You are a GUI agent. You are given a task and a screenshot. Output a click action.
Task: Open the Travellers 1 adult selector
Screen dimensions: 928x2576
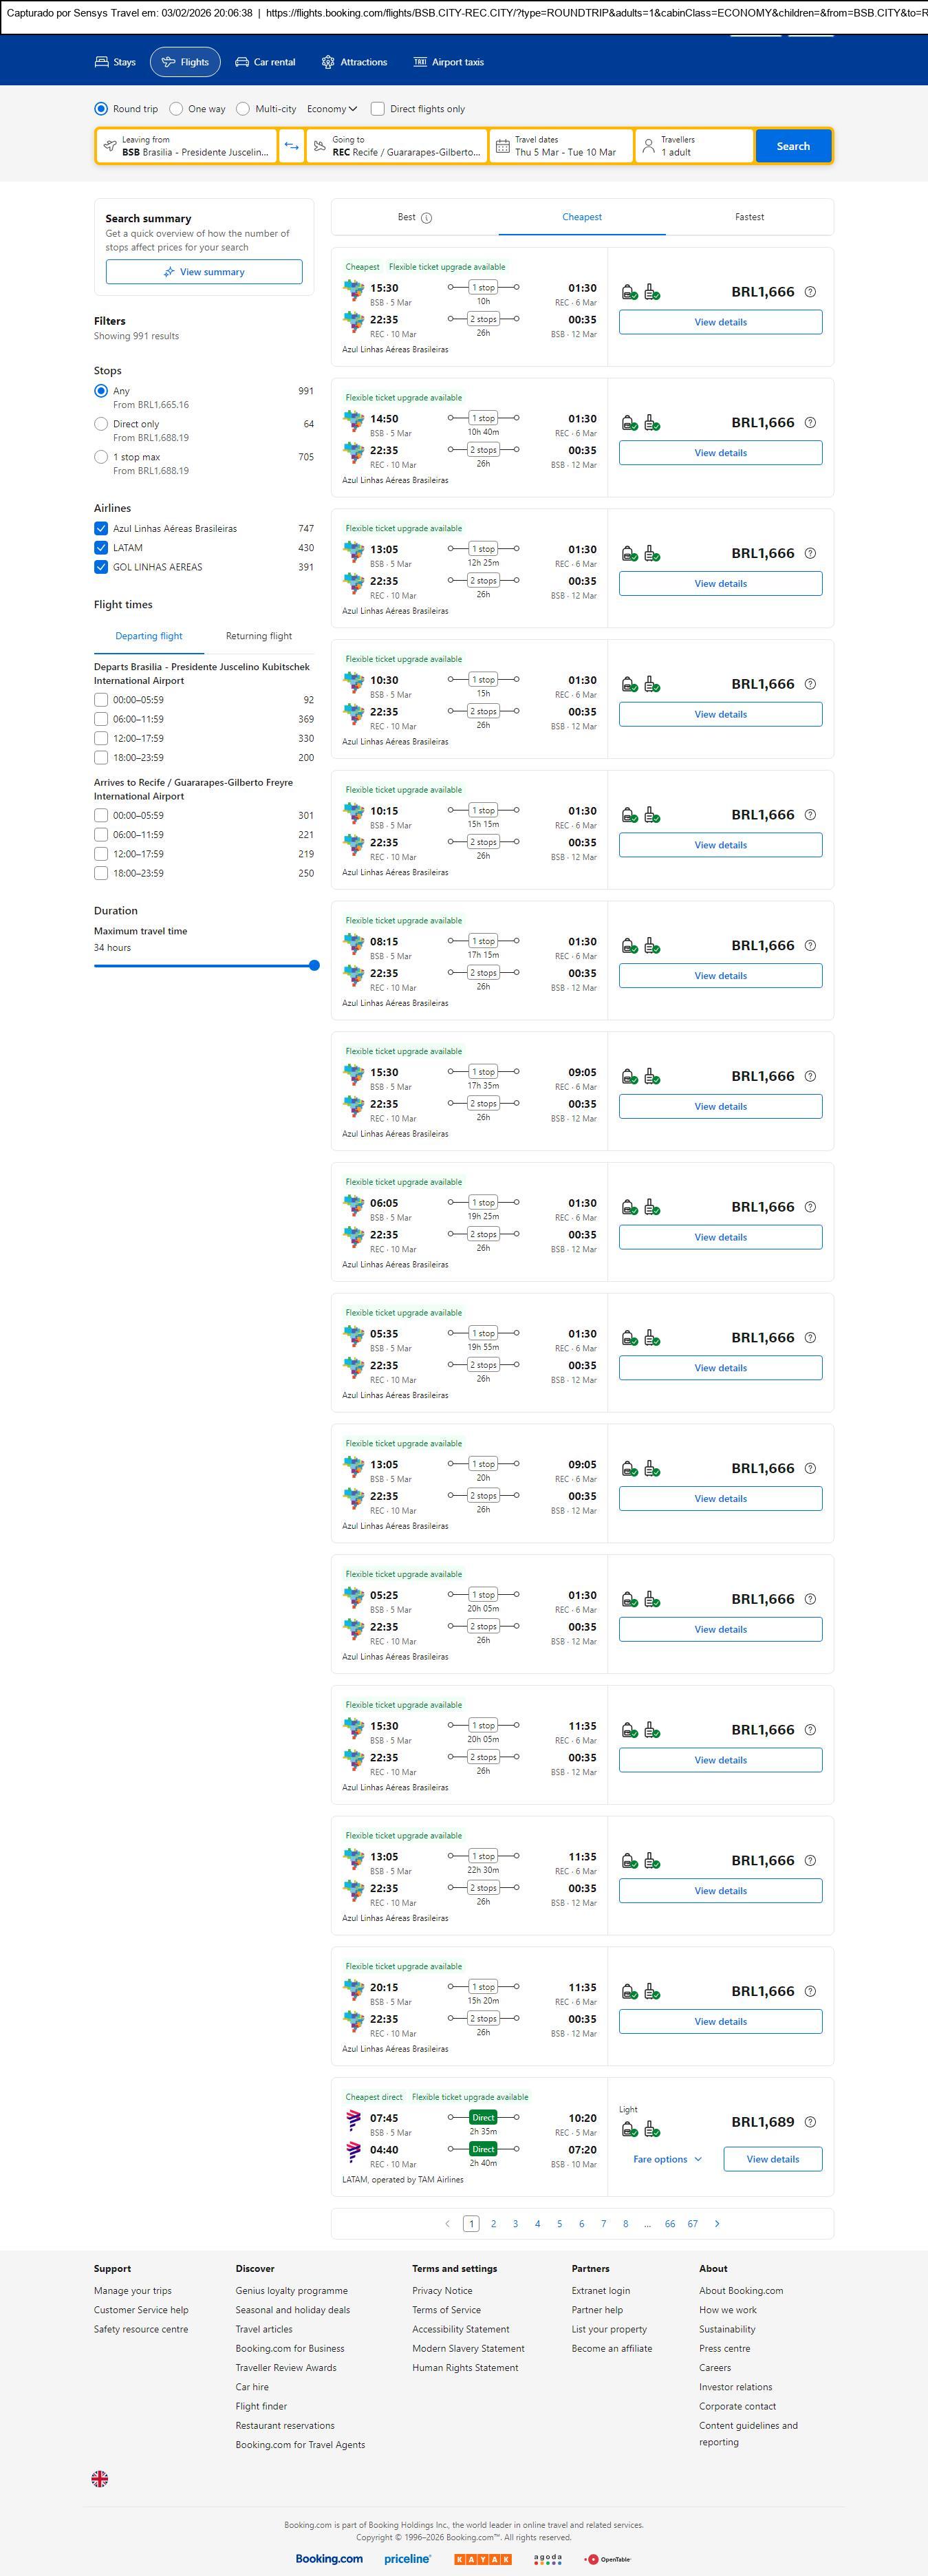click(x=694, y=146)
